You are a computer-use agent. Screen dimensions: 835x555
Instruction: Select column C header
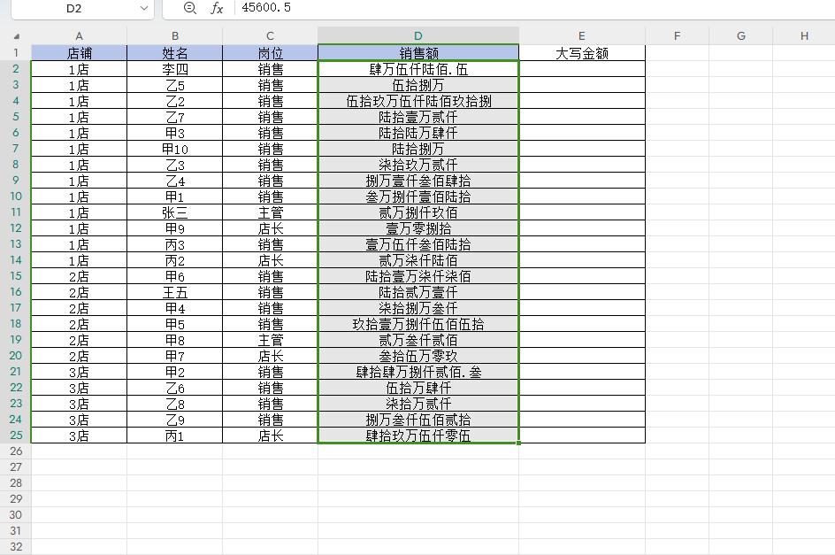[x=270, y=35]
